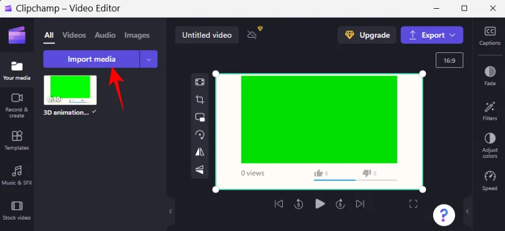Viewport: 505px width, 231px height.
Task: Click the Clipchamp logo icon
Action: click(x=17, y=35)
